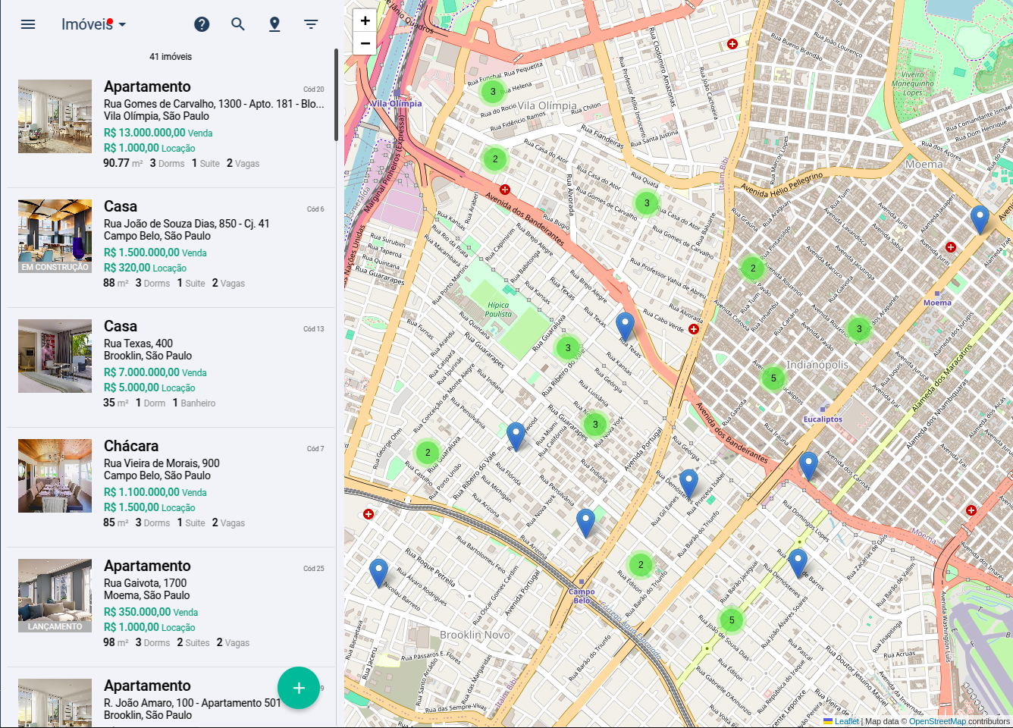Click the blue marker on Rua Demóstenes near Rua Gil Eanes
The image size is (1013, 728).
pos(688,485)
